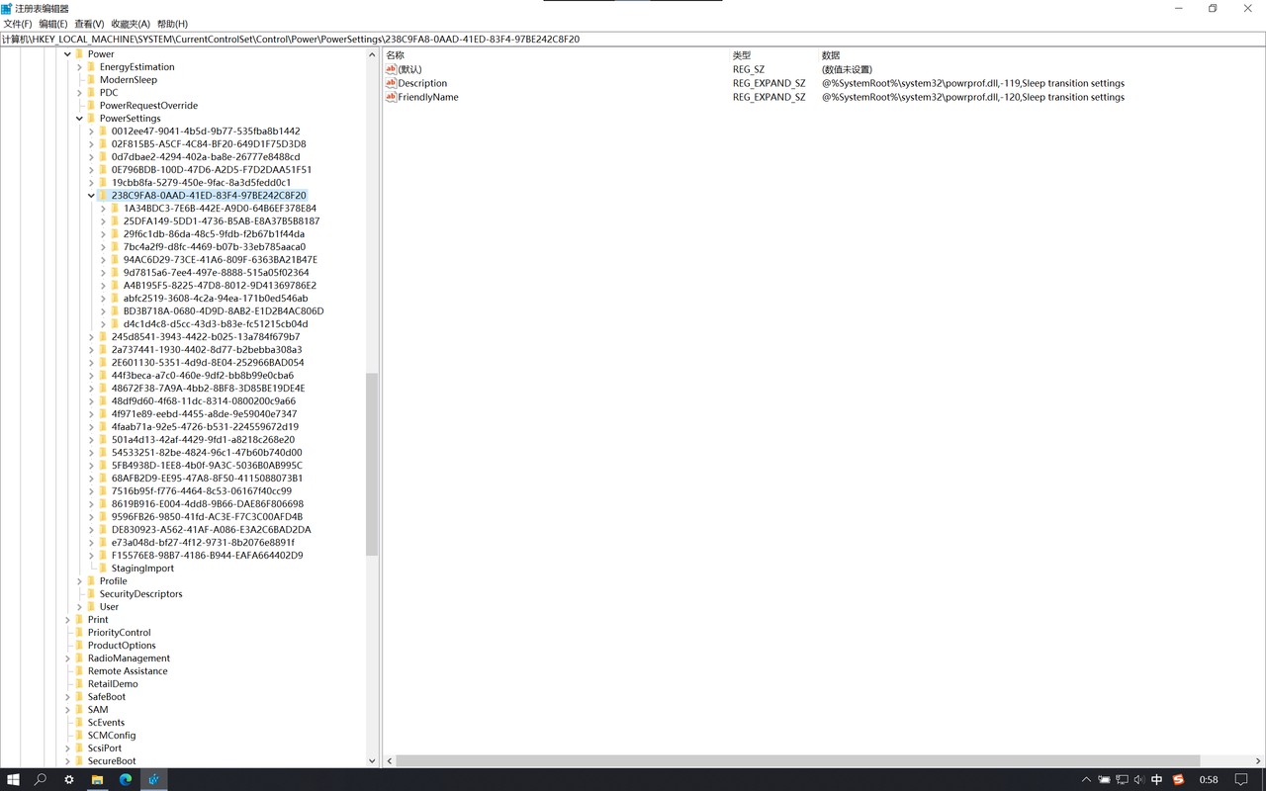Expand the RadioManagement key
The width and height of the screenshot is (1266, 791).
click(67, 659)
